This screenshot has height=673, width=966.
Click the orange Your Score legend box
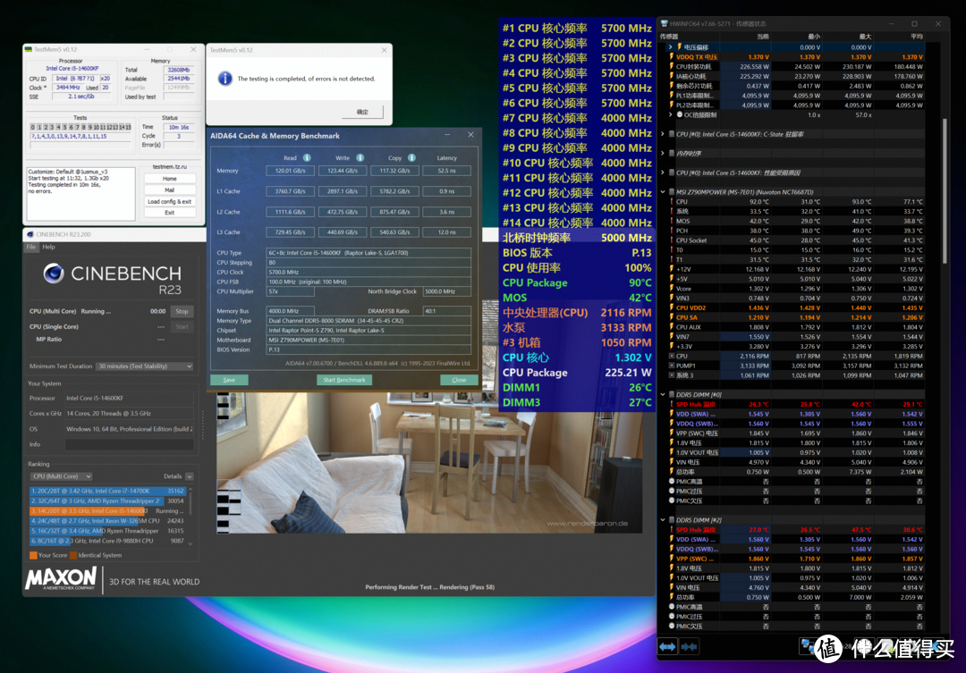tap(33, 555)
